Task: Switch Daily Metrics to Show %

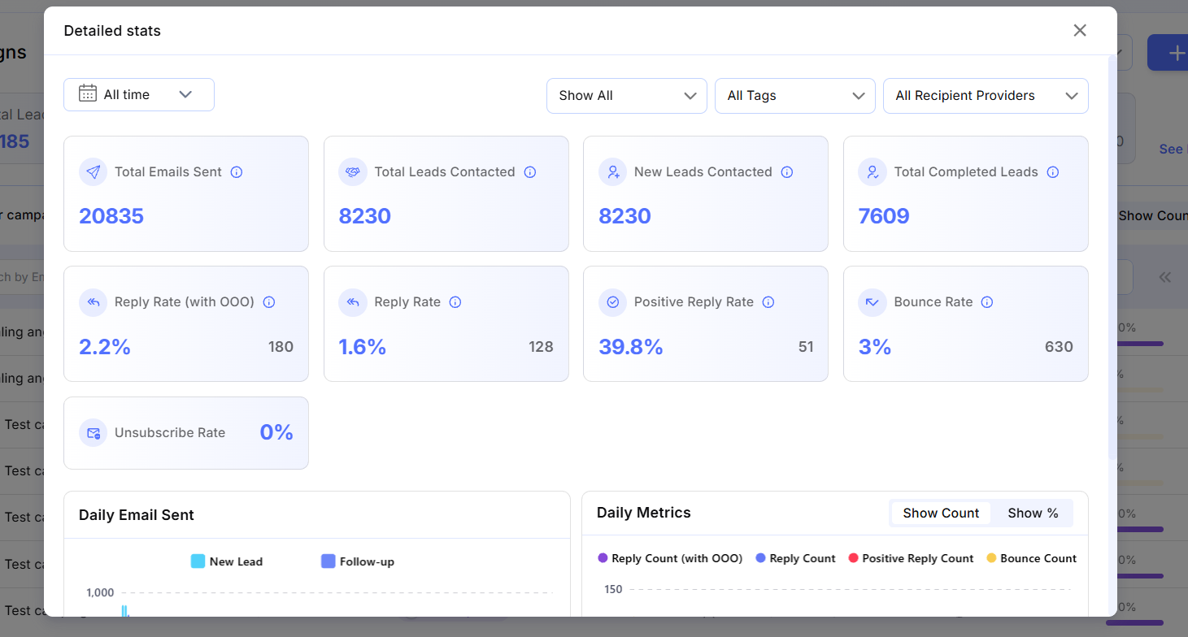Action: (x=1033, y=513)
